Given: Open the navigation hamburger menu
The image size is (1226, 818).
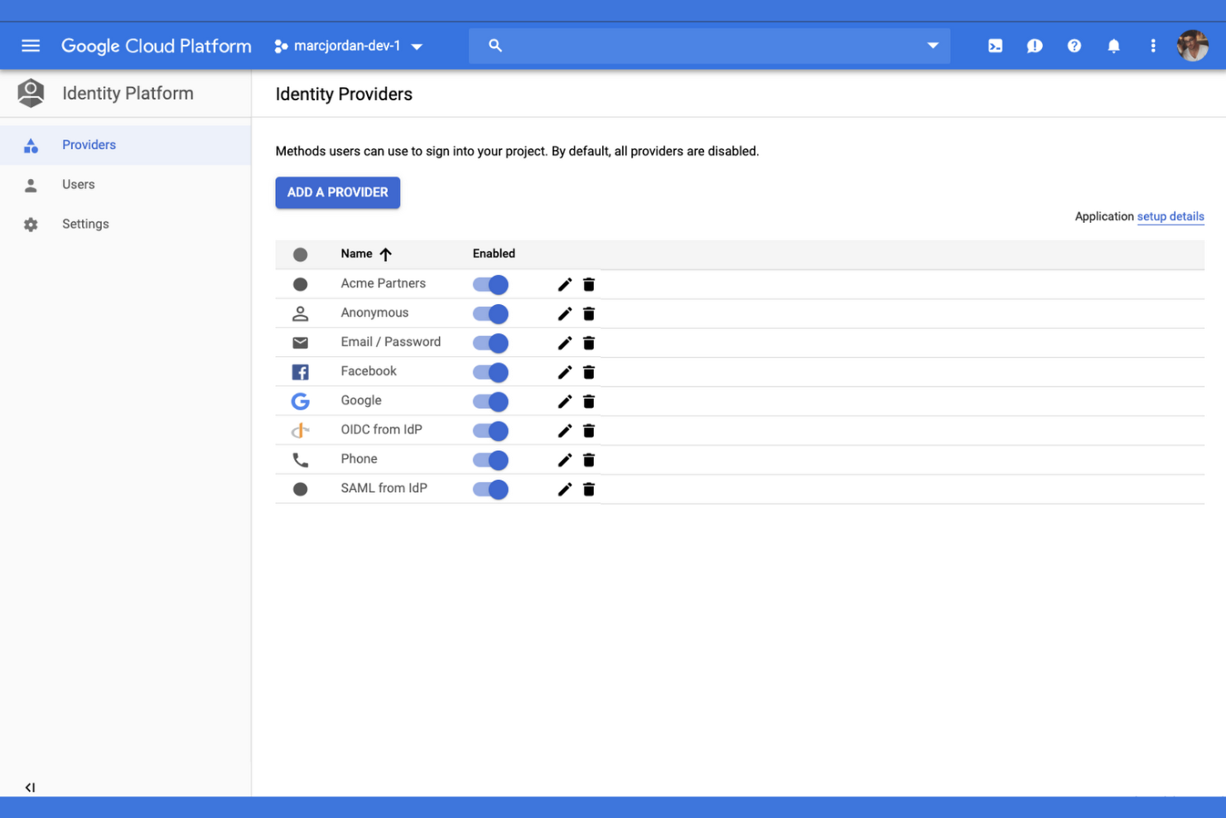Looking at the screenshot, I should [31, 46].
